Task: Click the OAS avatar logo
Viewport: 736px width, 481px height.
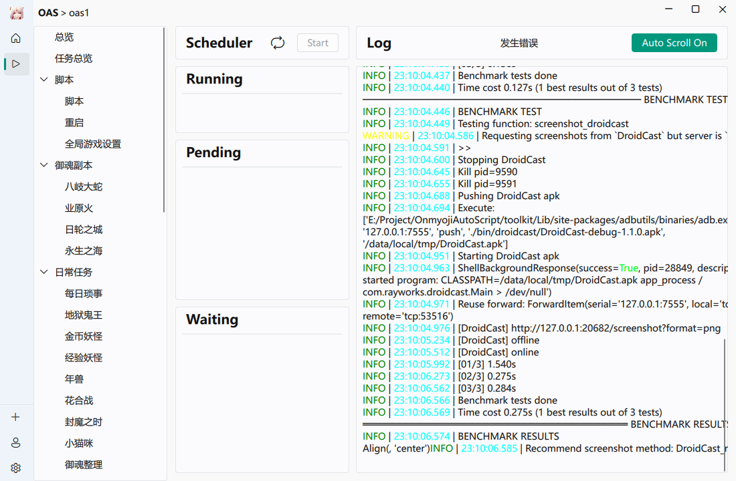Action: (16, 13)
